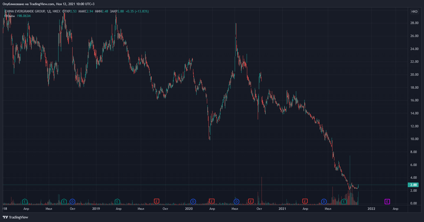Click the 2020 year label on time axis

coord(189,209)
